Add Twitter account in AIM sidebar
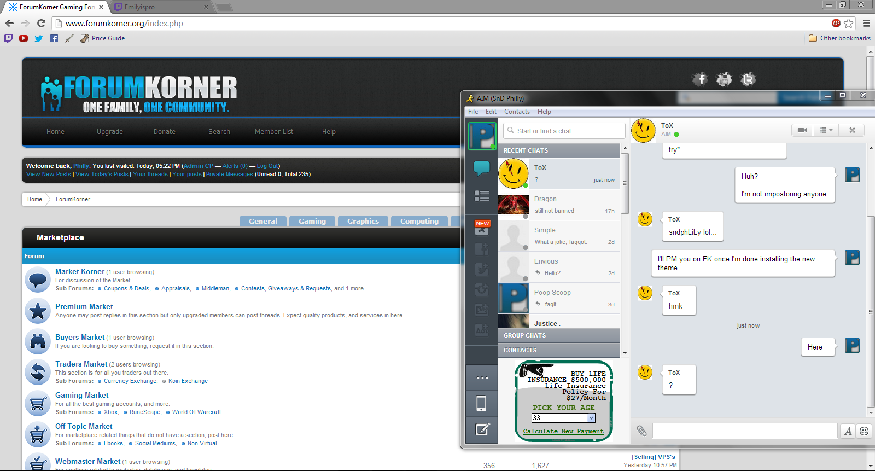Viewport: 875px width, 471px height. tap(482, 269)
